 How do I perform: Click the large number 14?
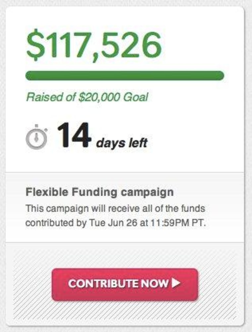coord(74,135)
